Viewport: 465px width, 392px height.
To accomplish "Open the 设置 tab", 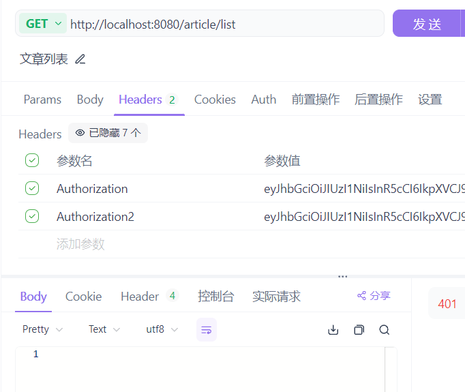I will 430,100.
